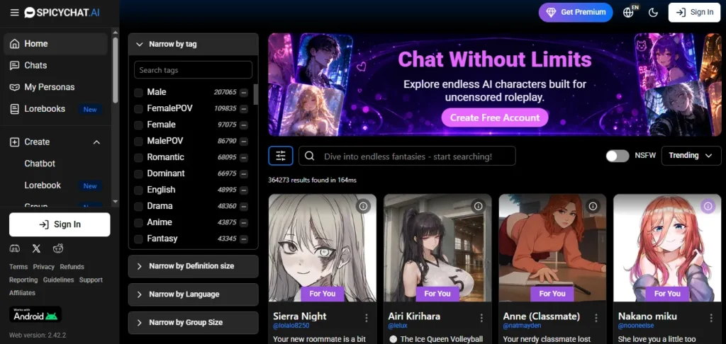The image size is (726, 344).
Task: Open the filter sliders icon button
Action: click(281, 156)
